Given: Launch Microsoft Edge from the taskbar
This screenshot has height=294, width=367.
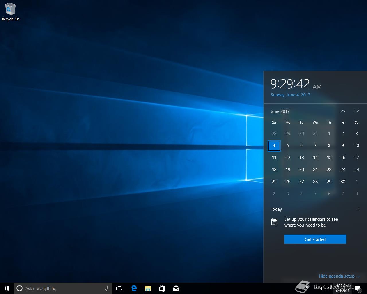Looking at the screenshot, I should tap(134, 288).
